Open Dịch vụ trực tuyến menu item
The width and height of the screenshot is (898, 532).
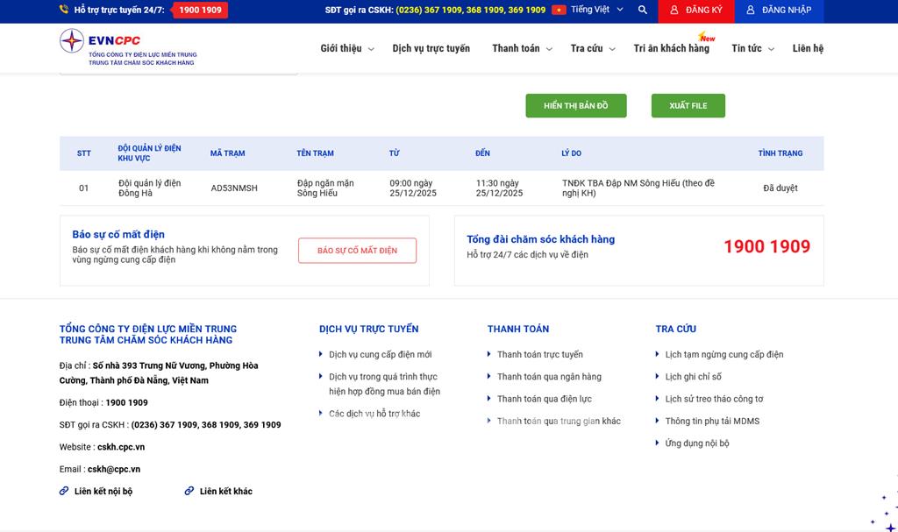(x=431, y=48)
